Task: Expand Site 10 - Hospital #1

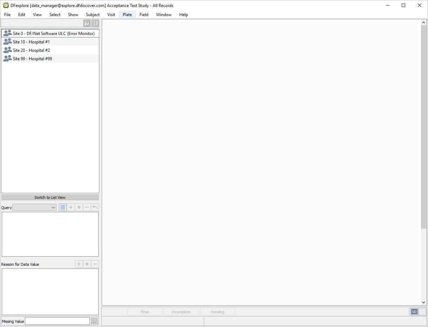Action: [x=31, y=42]
